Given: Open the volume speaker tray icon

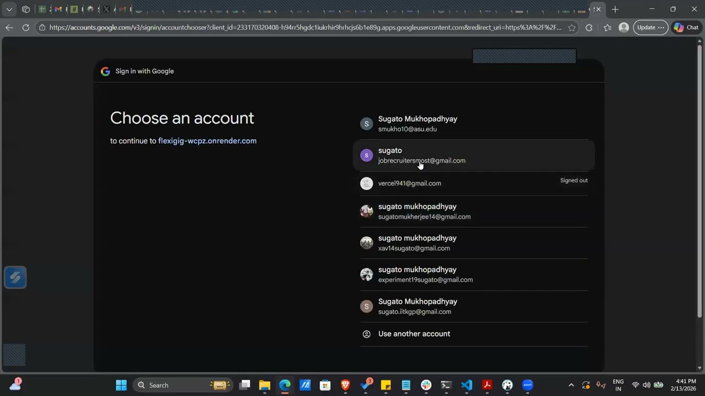Looking at the screenshot, I should (647, 385).
